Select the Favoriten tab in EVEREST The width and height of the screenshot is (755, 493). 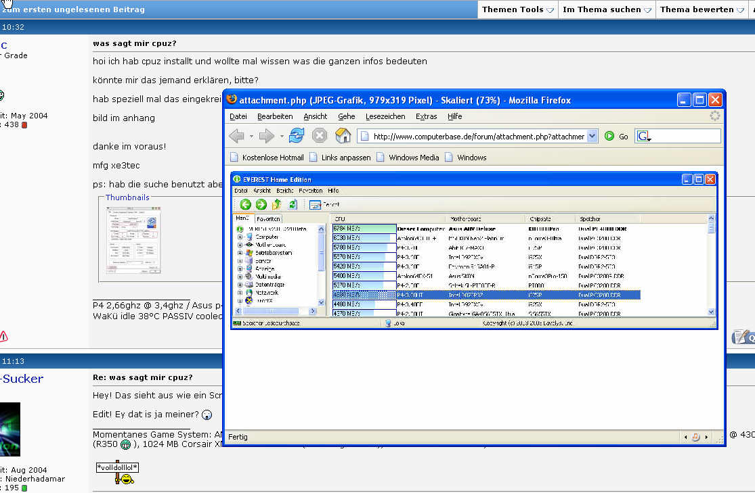point(268,219)
